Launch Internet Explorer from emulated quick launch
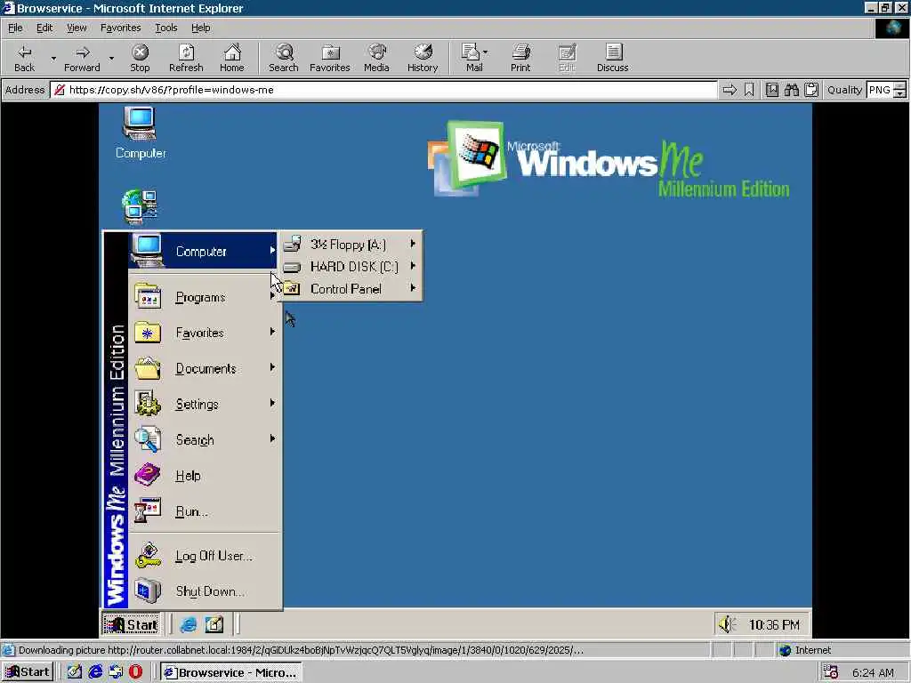 point(189,624)
